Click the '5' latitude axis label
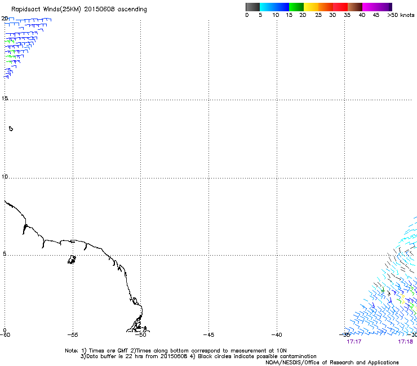The image size is (417, 366). [x=5, y=254]
